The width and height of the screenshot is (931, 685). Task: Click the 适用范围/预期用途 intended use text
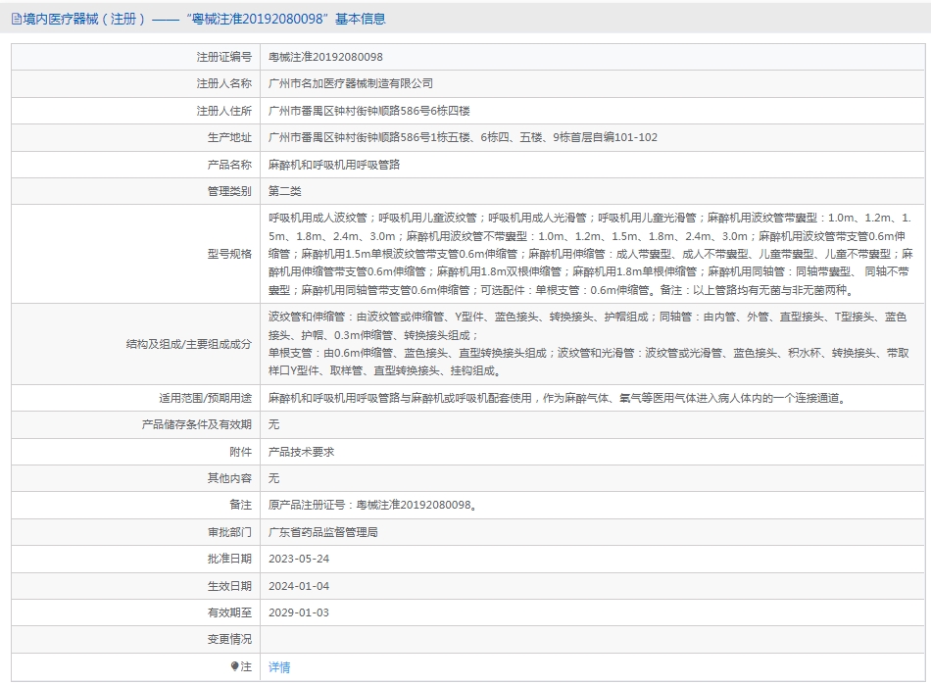[x=557, y=398]
